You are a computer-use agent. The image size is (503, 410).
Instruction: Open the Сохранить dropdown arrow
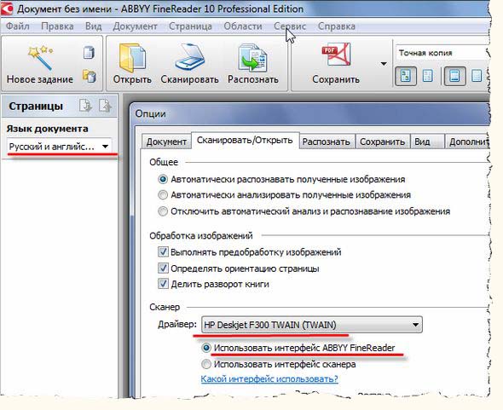point(384,64)
